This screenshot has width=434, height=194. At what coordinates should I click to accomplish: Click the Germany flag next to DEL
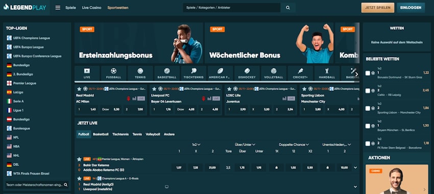(x=9, y=164)
